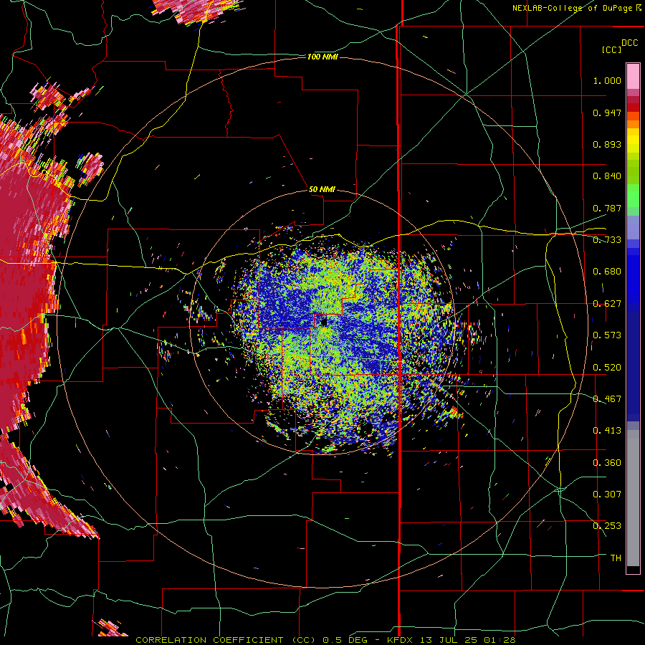This screenshot has height=645, width=645.
Task: Click the 0.360 color scale value
Action: pos(607,463)
